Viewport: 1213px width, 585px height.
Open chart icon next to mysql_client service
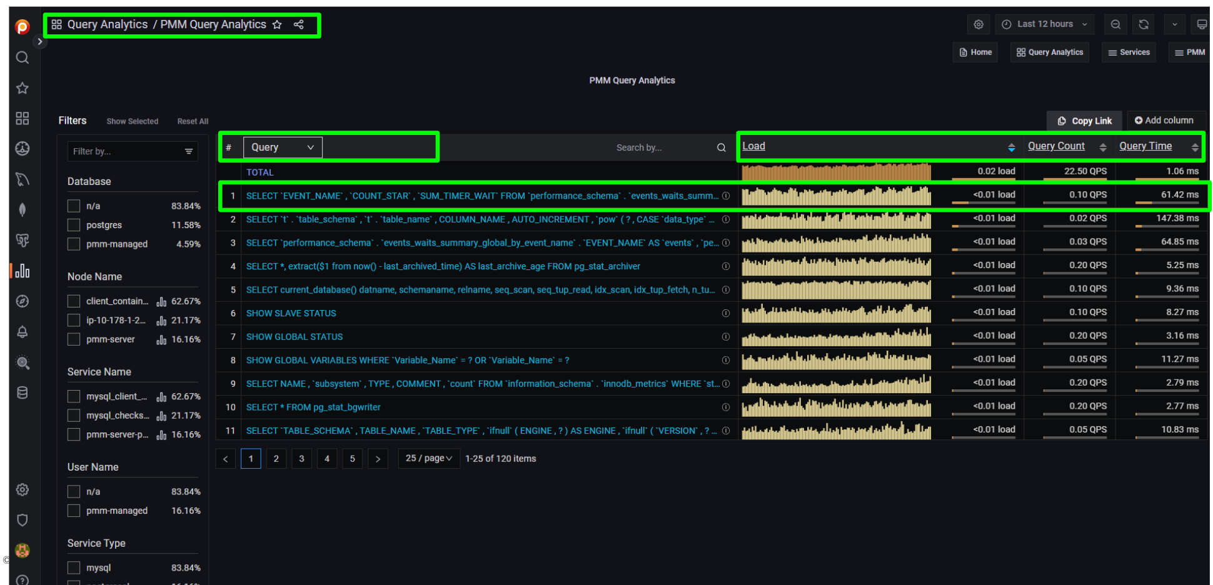click(161, 397)
